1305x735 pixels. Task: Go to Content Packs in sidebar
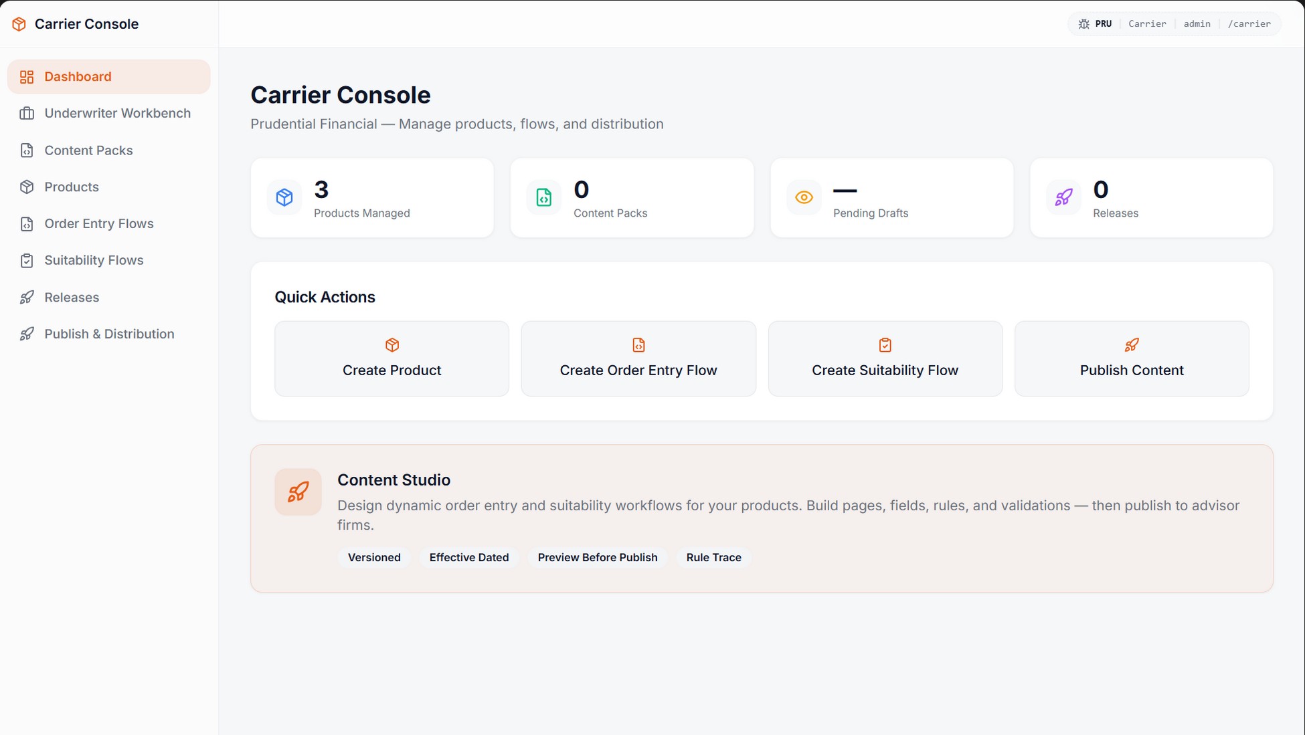88,150
